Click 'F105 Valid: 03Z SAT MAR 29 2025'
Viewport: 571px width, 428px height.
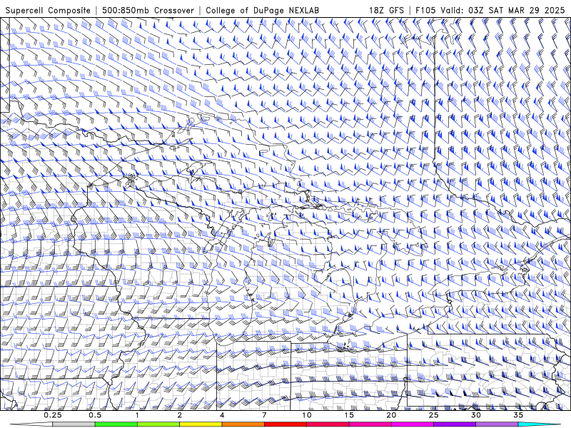490,10
